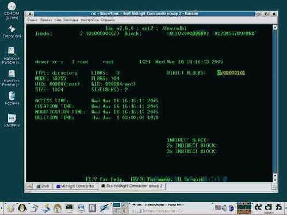The image size is (287, 215).
Task: Click the '2x INDIRECT BLOCK' label text
Action: coord(192,145)
